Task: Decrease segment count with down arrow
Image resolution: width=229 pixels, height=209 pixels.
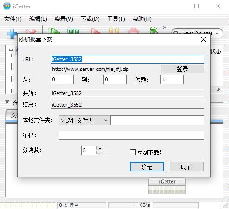Action: coord(100,152)
